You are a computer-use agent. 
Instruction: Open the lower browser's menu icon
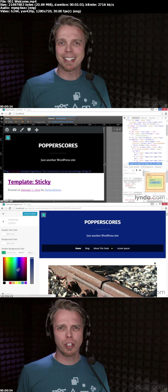166,208
